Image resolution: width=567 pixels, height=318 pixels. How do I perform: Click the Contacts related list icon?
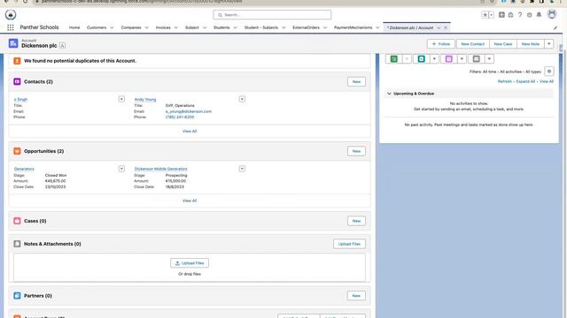17,81
